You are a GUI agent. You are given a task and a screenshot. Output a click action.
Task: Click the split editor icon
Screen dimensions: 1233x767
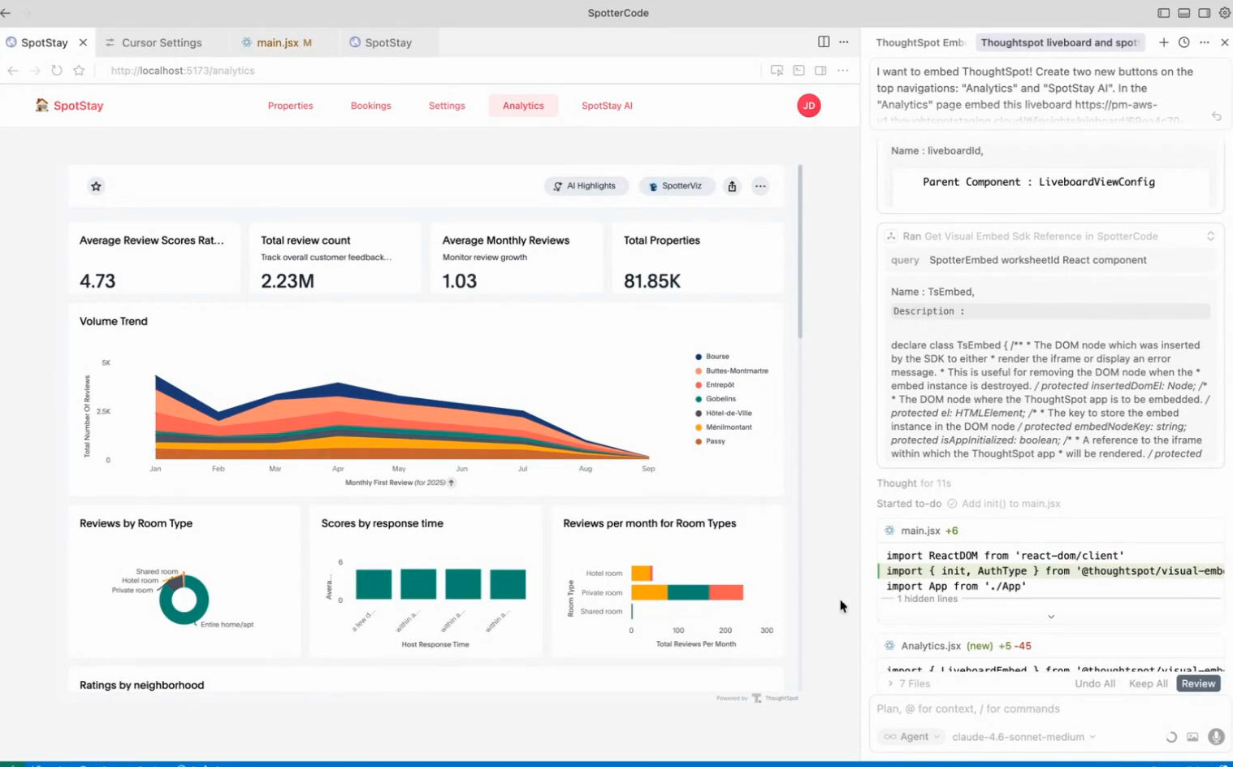(x=824, y=42)
